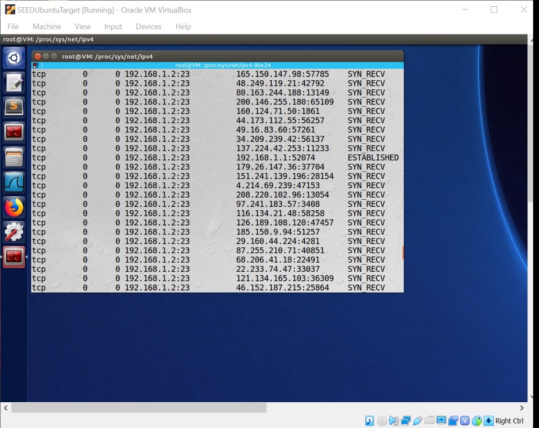The image size is (539, 428).
Task: Click the foreign address 192.168.1.1:52074
Action: [275, 158]
